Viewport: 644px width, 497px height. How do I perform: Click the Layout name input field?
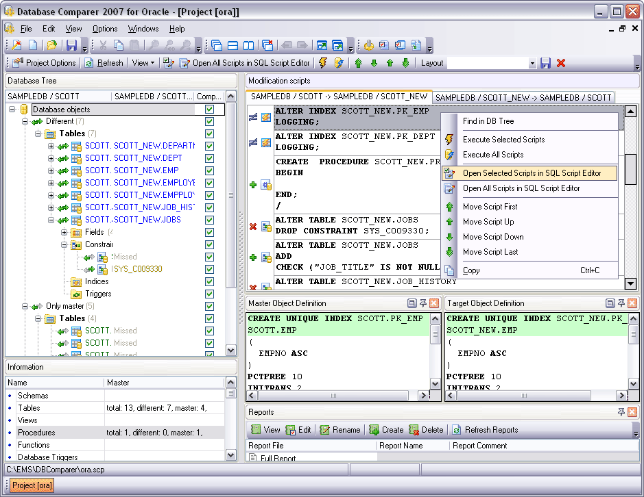pos(488,63)
